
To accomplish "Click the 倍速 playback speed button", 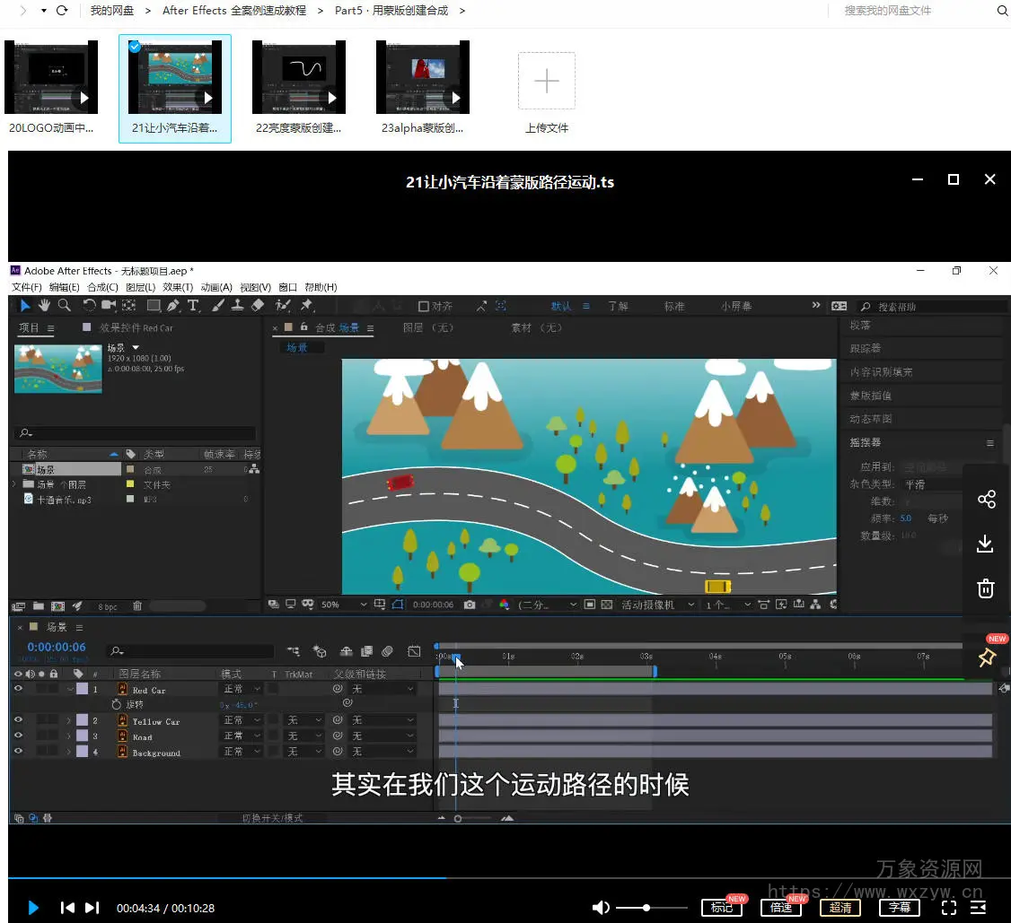I will pos(781,908).
